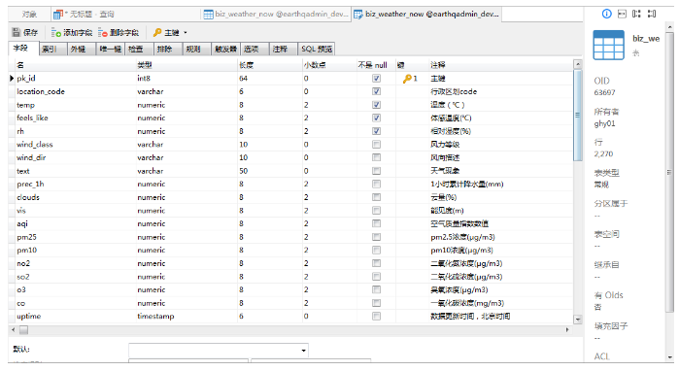Click the horizontal scrollbar thumb
The image size is (679, 371).
[x=24, y=330]
